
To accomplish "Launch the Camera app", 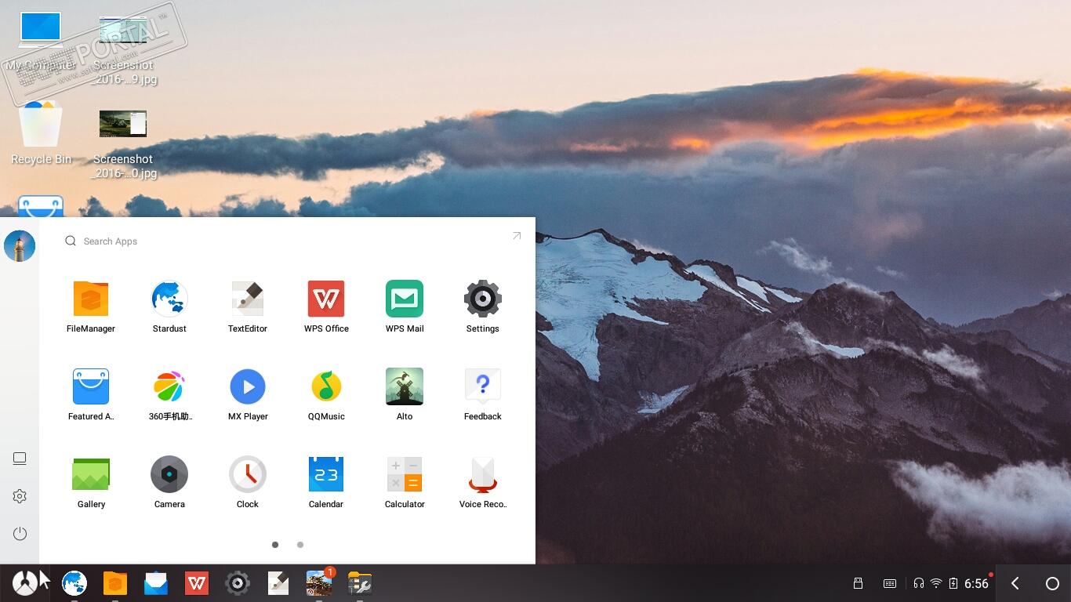I will click(169, 482).
